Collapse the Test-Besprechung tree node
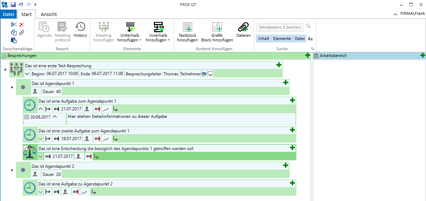 tap(5, 69)
